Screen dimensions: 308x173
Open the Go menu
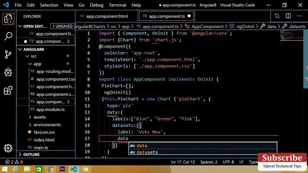tap(81, 5)
